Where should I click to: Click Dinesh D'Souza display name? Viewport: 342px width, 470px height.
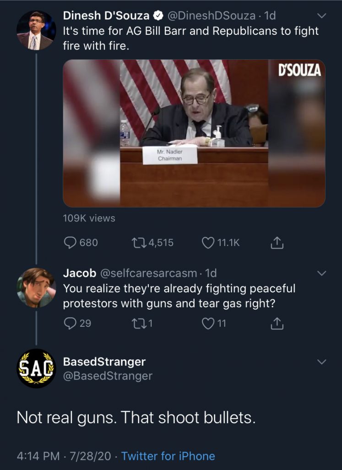tap(106, 16)
